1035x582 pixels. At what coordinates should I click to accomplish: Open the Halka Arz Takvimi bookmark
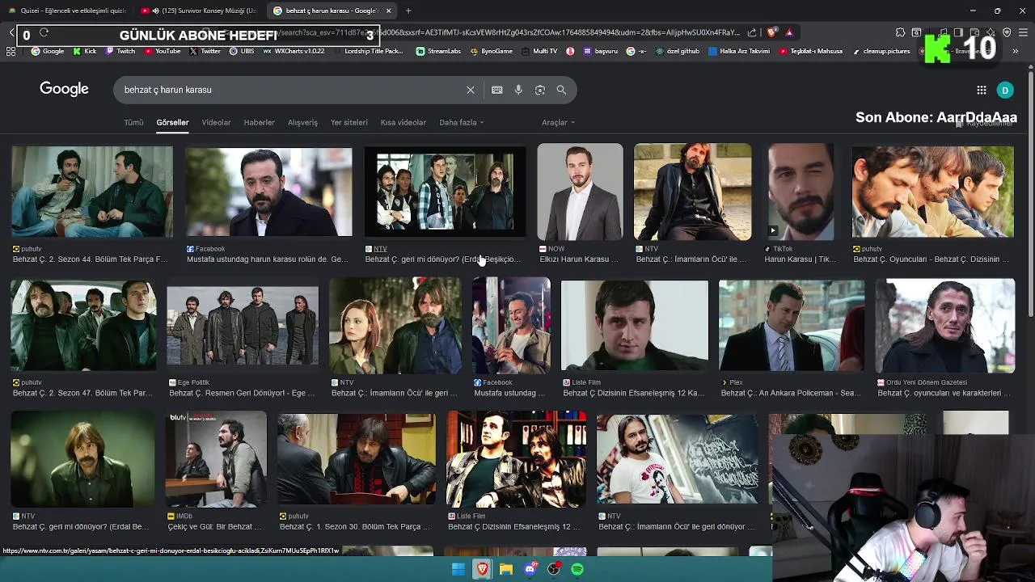click(739, 51)
